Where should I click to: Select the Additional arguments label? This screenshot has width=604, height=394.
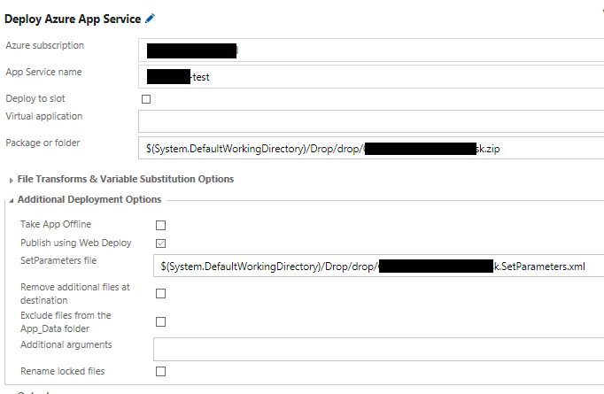point(66,344)
